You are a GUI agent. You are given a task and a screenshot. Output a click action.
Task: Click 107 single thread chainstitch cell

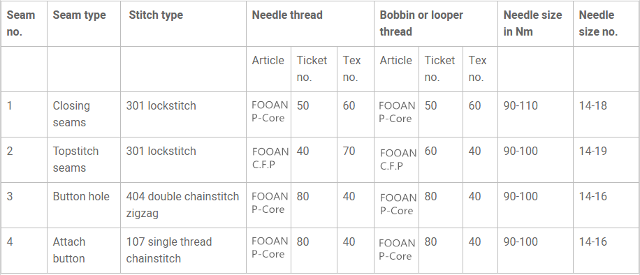coord(183,250)
